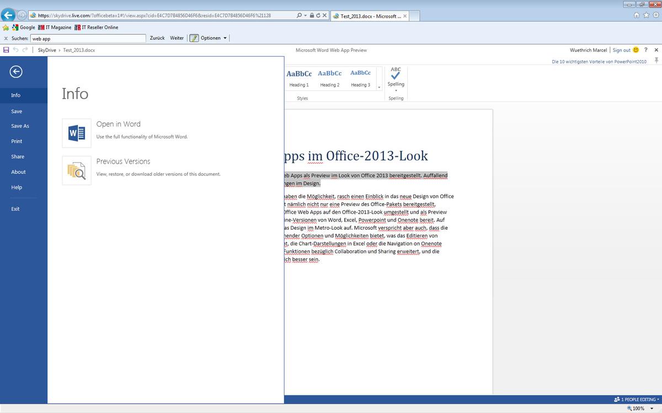
Task: Click the people editing icon
Action: [617, 399]
